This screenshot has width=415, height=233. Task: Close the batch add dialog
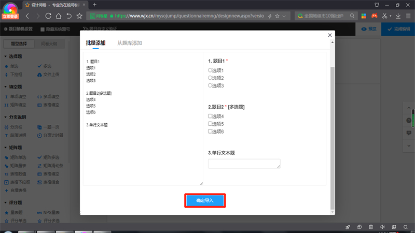[x=330, y=35]
